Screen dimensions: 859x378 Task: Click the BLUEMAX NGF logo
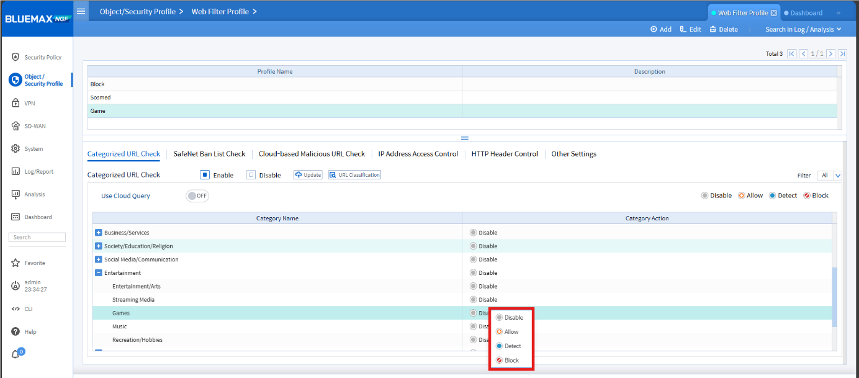tap(38, 19)
